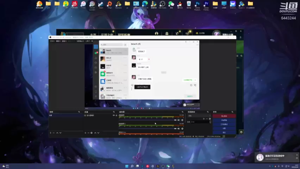Open the Recycle Bin on desktop

(x=189, y=5)
